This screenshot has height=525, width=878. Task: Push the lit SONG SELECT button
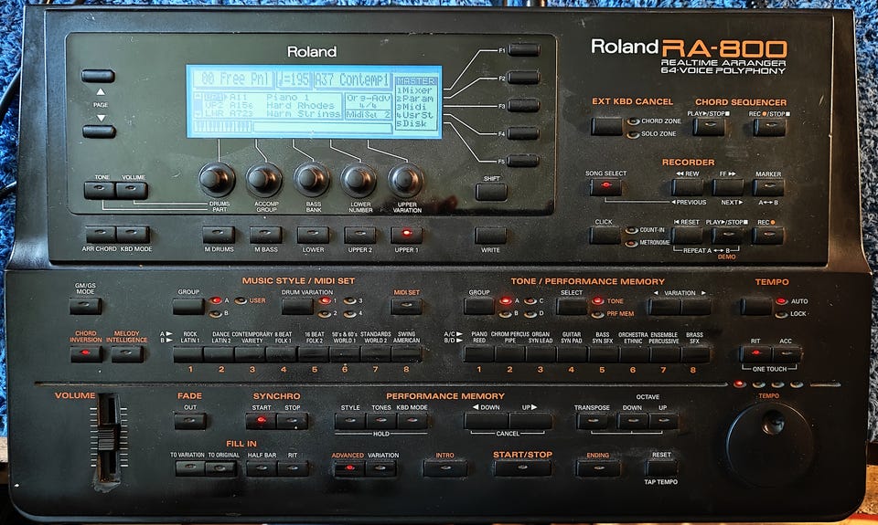[x=605, y=187]
